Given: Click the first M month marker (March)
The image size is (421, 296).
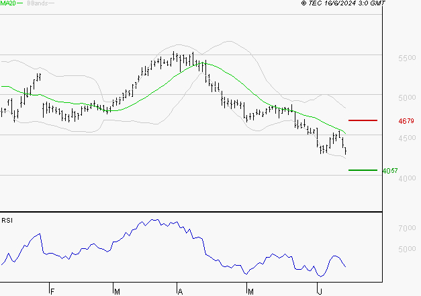Looking at the screenshot, I should click(117, 291).
